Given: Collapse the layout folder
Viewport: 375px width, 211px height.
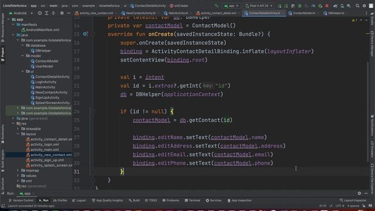Looking at the screenshot, I should (18, 134).
